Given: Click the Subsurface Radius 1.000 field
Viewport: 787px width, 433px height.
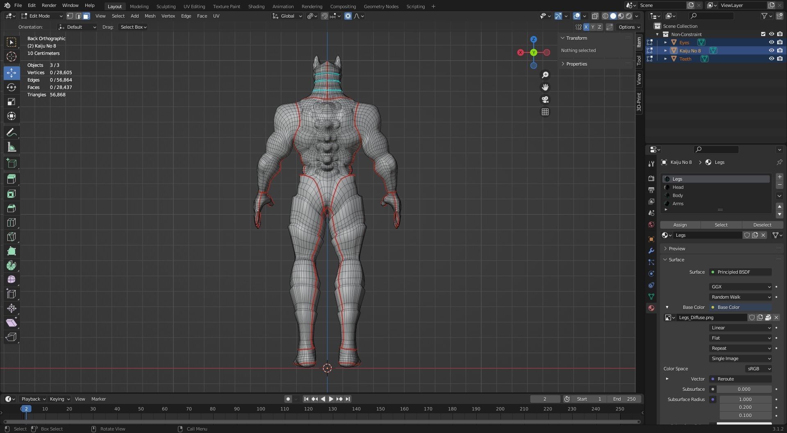Looking at the screenshot, I should point(746,399).
